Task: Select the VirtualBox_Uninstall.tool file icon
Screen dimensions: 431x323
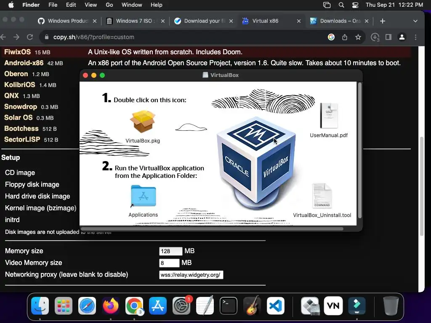Action: coord(322,196)
